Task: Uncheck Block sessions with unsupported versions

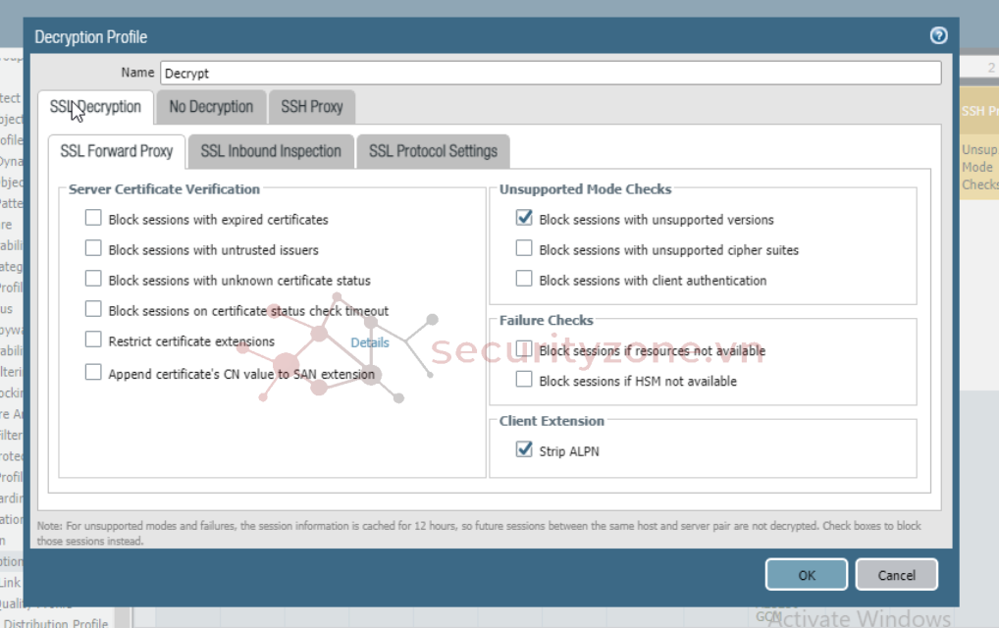Action: point(524,219)
